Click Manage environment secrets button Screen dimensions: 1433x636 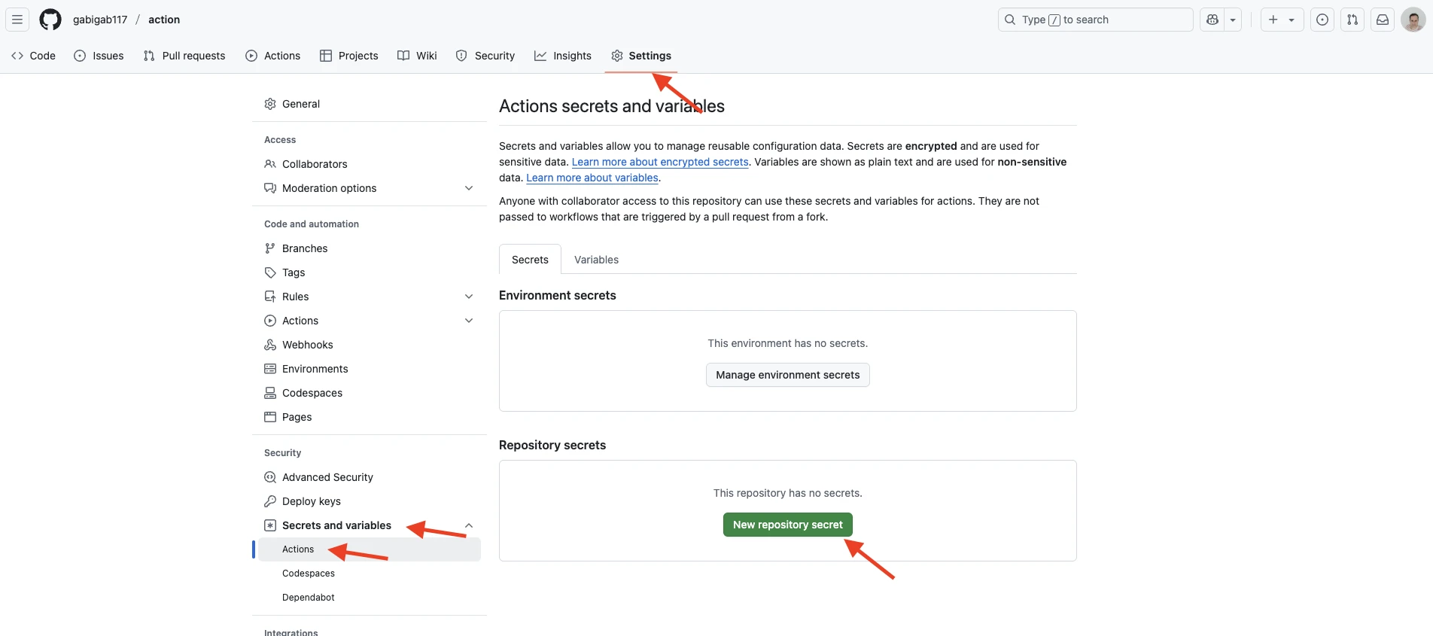787,375
